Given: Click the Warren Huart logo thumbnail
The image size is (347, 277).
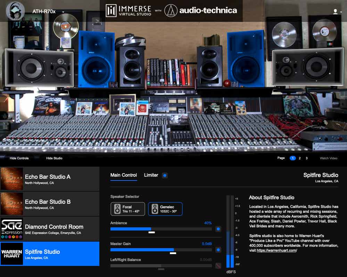Looking at the screenshot, I should tap(12, 253).
